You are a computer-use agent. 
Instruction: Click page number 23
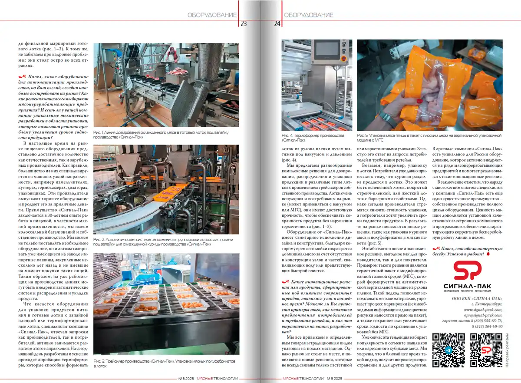coord(244,24)
